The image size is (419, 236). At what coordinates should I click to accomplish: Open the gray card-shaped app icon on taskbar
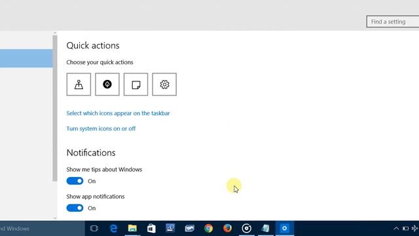[x=189, y=229]
